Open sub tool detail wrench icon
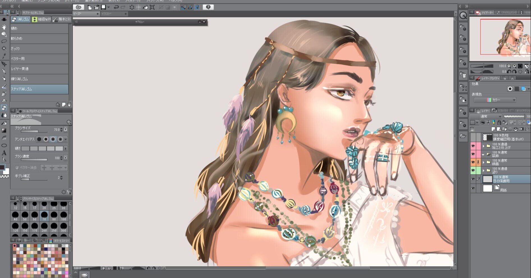The width and height of the screenshot is (531, 278). pyautogui.click(x=70, y=192)
